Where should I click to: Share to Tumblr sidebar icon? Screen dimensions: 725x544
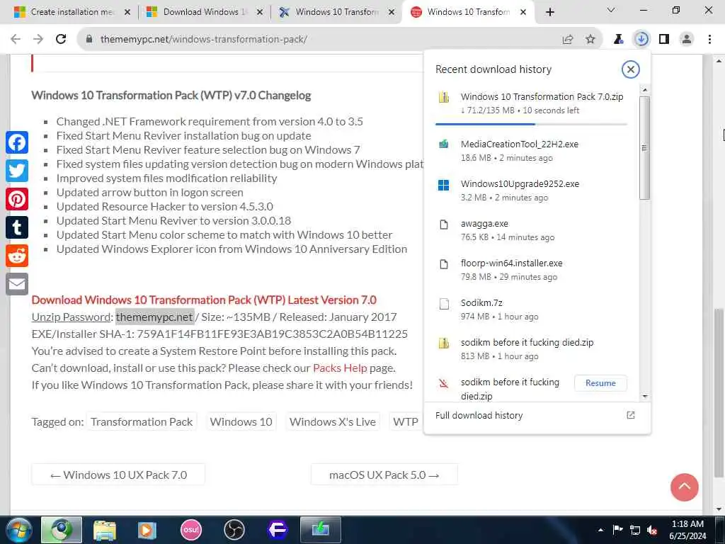17,227
